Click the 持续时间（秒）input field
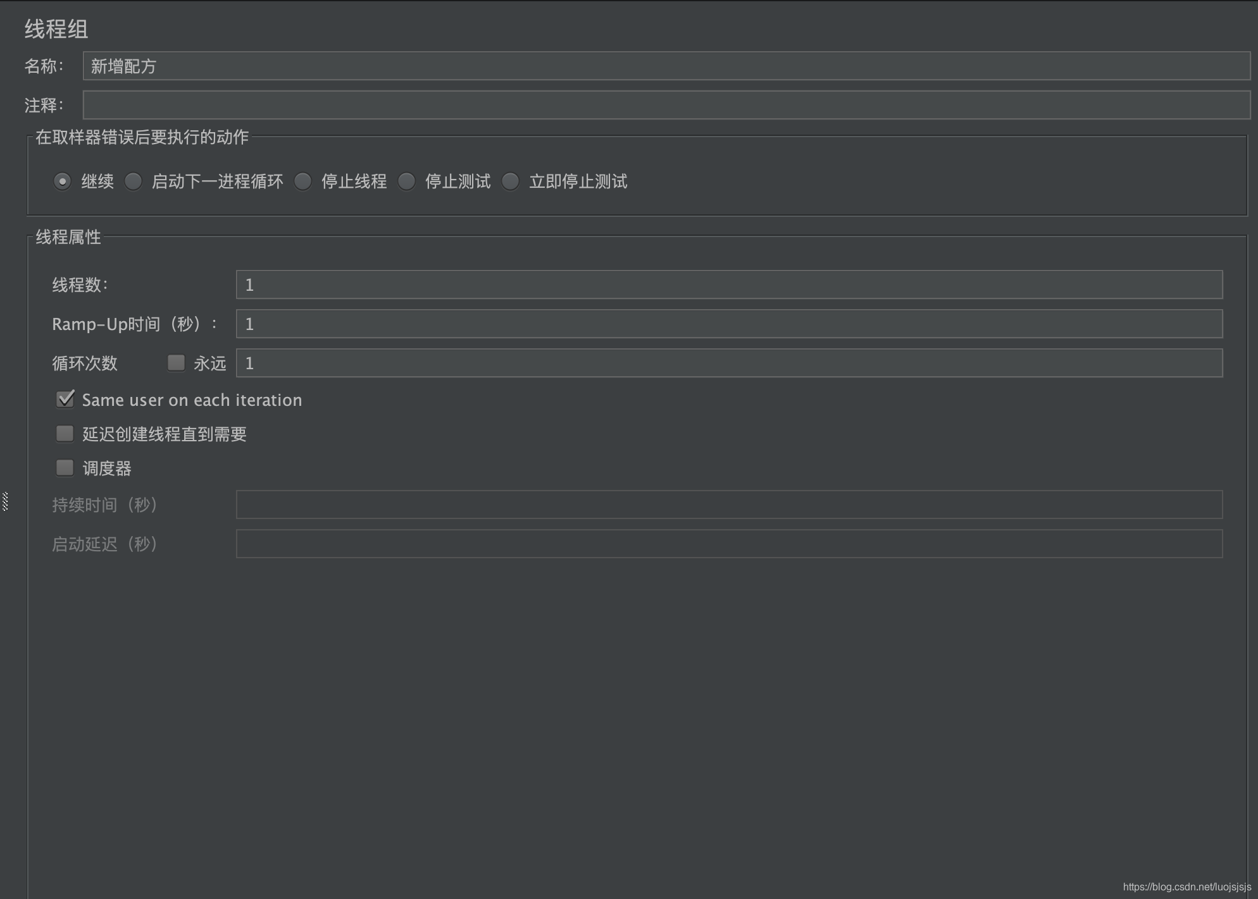 click(x=729, y=505)
